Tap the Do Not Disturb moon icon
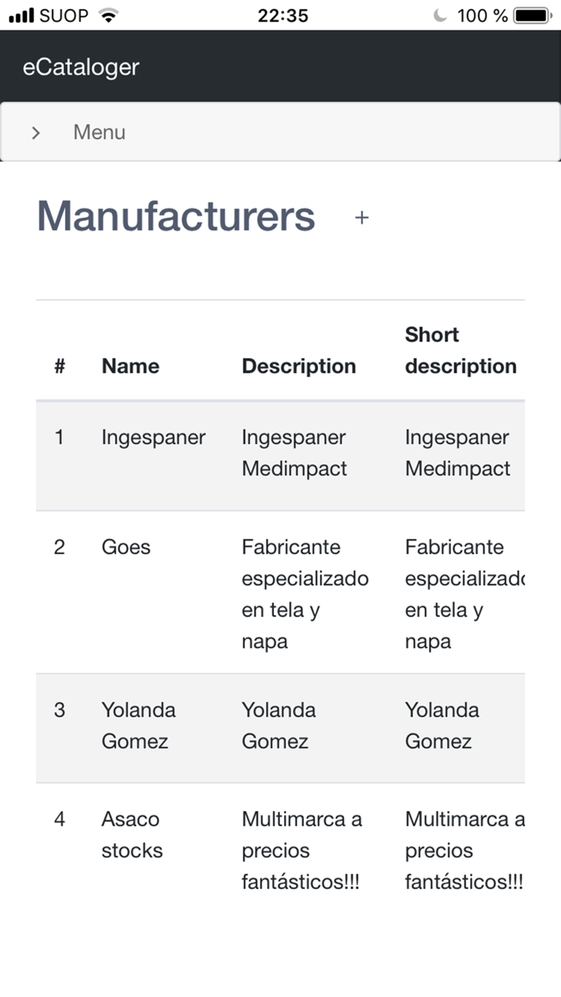 pos(440,15)
